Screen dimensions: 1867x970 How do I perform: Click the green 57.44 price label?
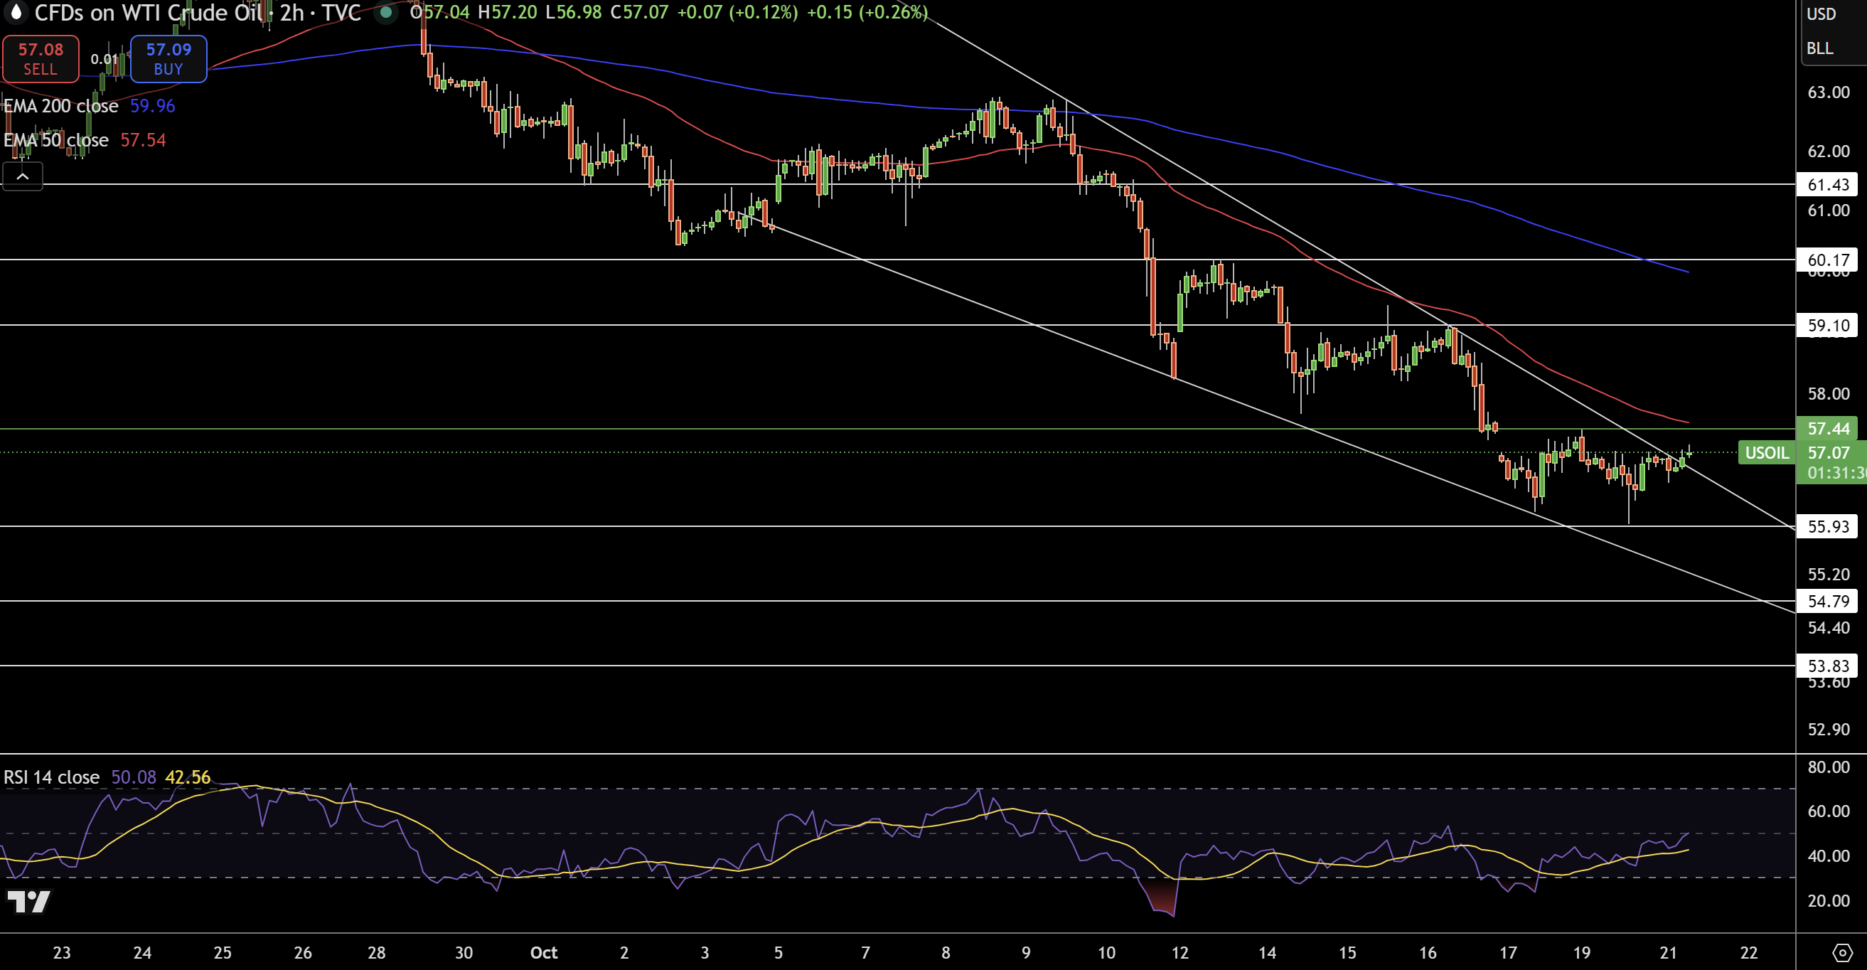(1828, 428)
